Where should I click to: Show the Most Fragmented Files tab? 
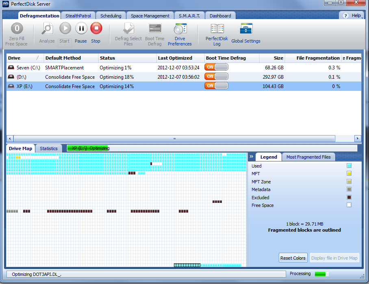(308, 157)
